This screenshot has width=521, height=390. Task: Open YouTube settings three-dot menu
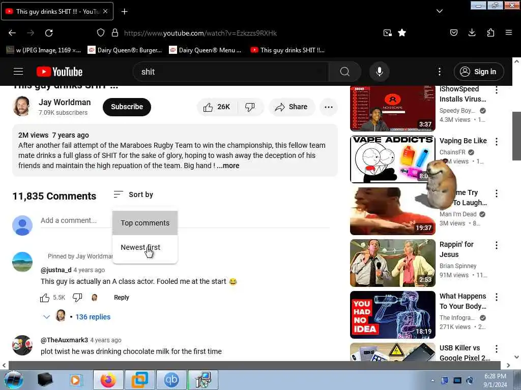439,72
